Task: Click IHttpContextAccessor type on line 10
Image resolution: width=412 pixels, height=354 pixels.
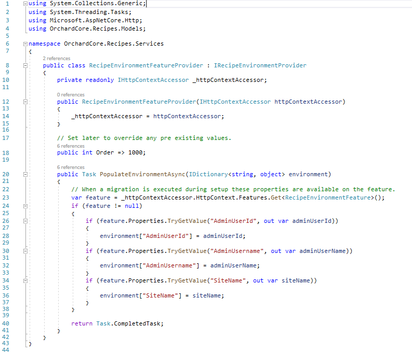Action: pyautogui.click(x=153, y=80)
